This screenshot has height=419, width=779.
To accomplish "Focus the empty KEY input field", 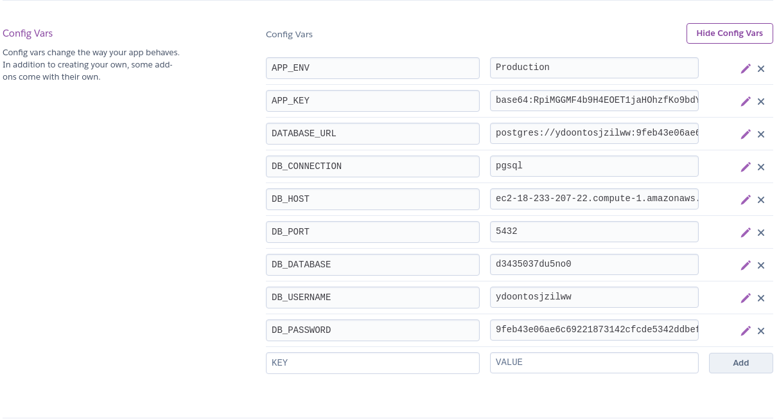I will click(372, 362).
